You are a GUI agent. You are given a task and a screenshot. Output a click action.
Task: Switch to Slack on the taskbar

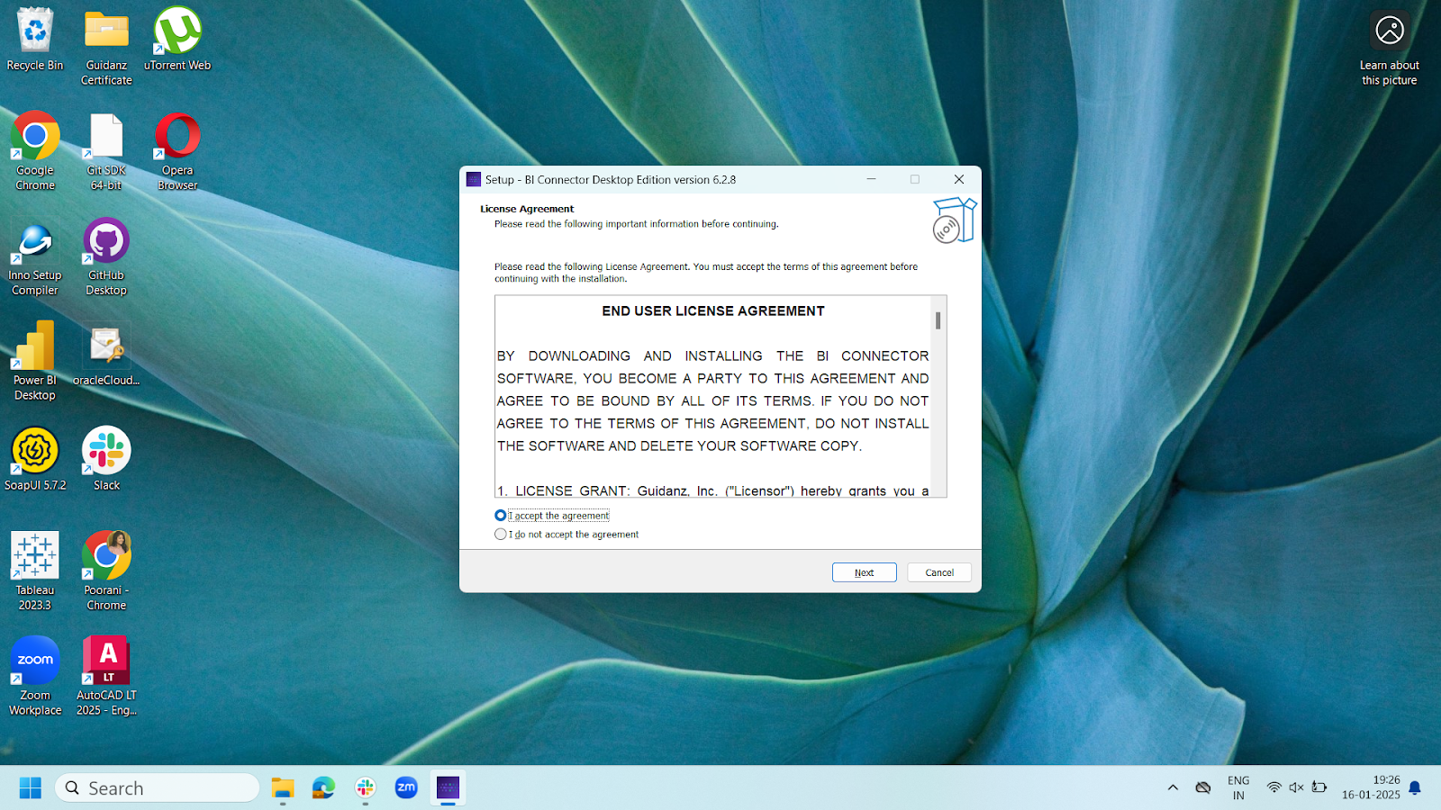pos(365,788)
